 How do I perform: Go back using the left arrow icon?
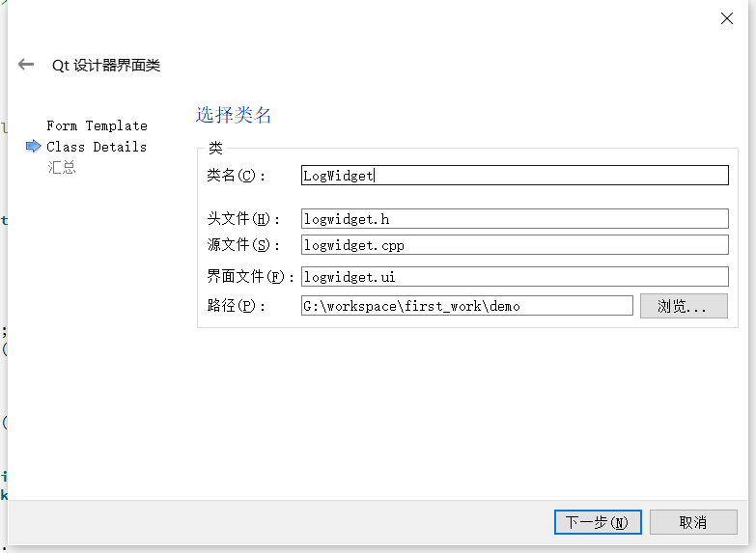26,64
